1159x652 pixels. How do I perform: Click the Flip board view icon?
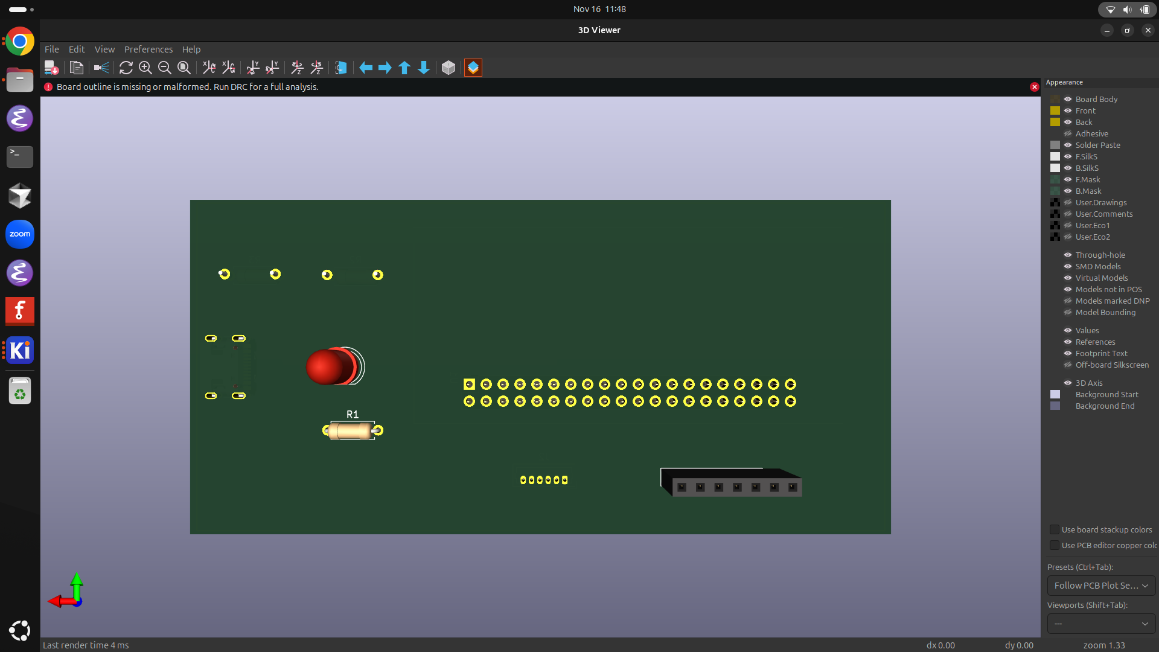coord(340,68)
